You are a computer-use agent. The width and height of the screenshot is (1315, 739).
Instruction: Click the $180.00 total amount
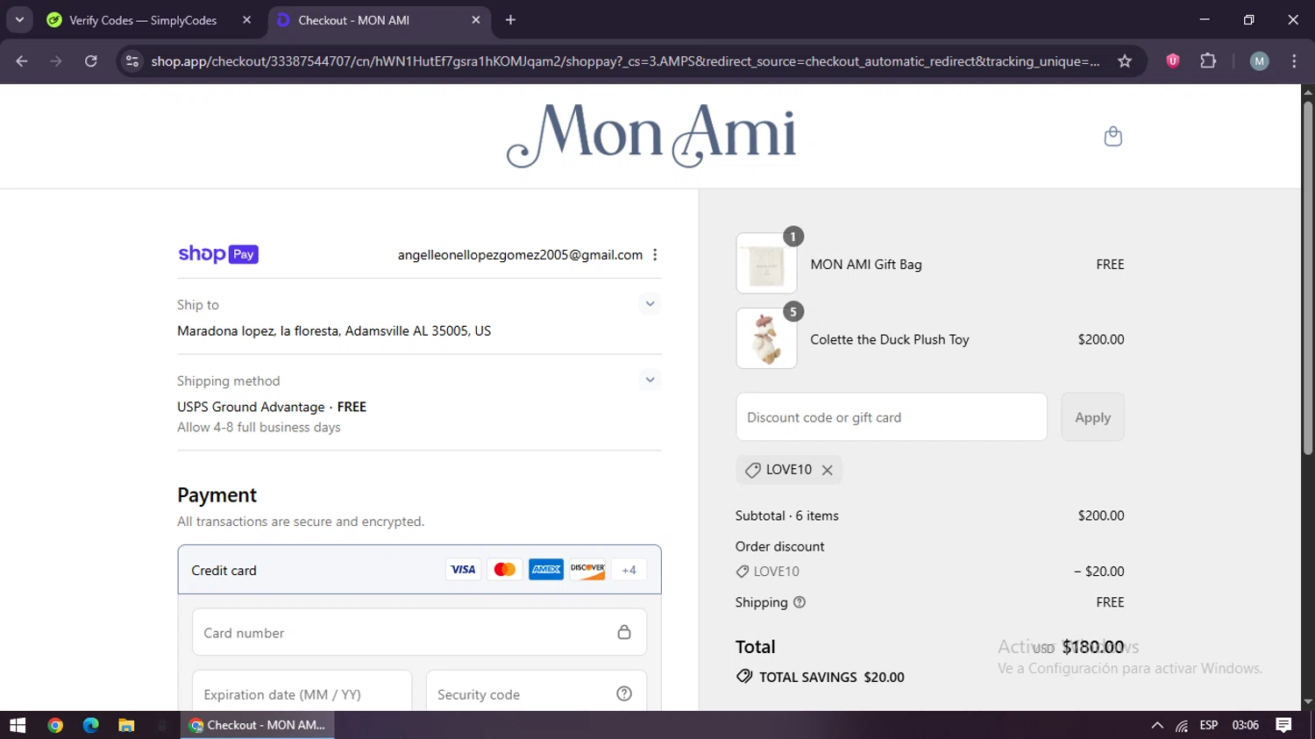(x=1093, y=647)
